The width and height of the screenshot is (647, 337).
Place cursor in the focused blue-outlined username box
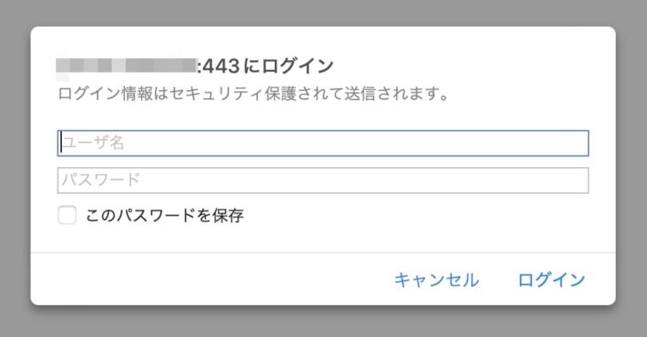[x=323, y=143]
